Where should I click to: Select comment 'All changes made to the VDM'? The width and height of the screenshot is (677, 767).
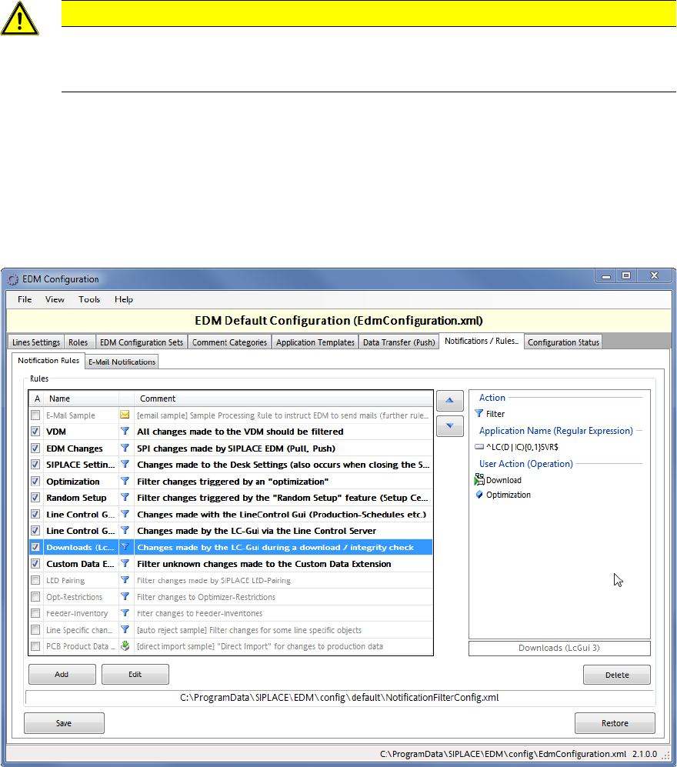pyautogui.click(x=240, y=432)
